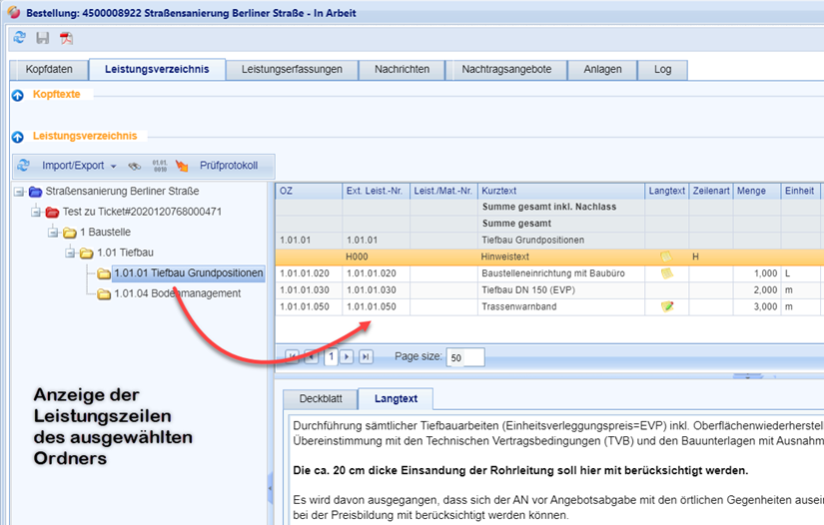Collapse the 1.01 Tiefbau tree node
The height and width of the screenshot is (525, 824).
point(71,253)
